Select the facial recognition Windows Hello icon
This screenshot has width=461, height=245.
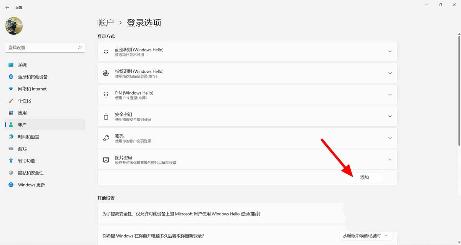point(106,51)
